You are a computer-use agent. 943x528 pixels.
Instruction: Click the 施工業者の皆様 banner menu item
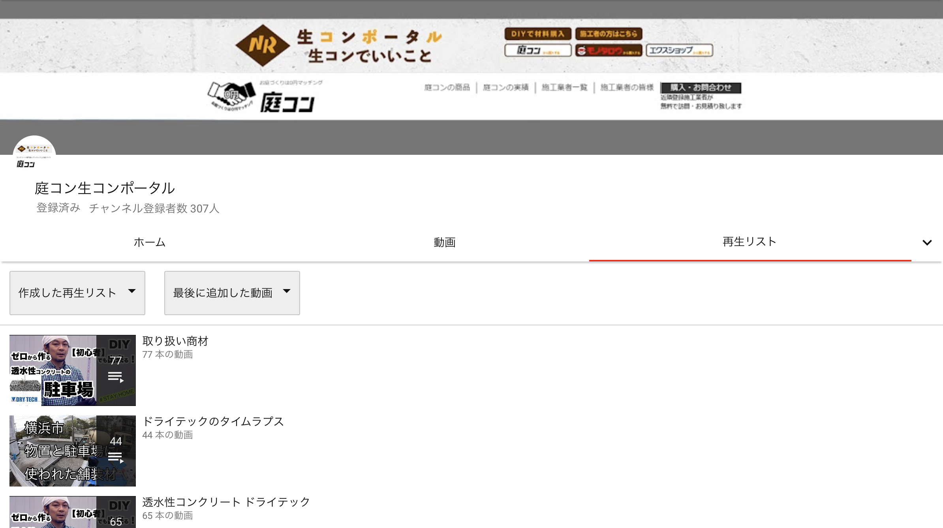(x=627, y=87)
